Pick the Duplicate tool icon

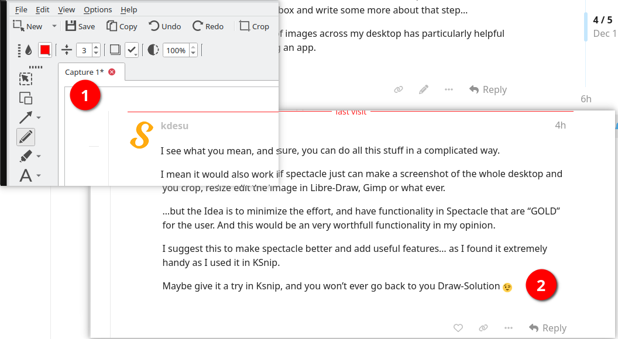26,98
